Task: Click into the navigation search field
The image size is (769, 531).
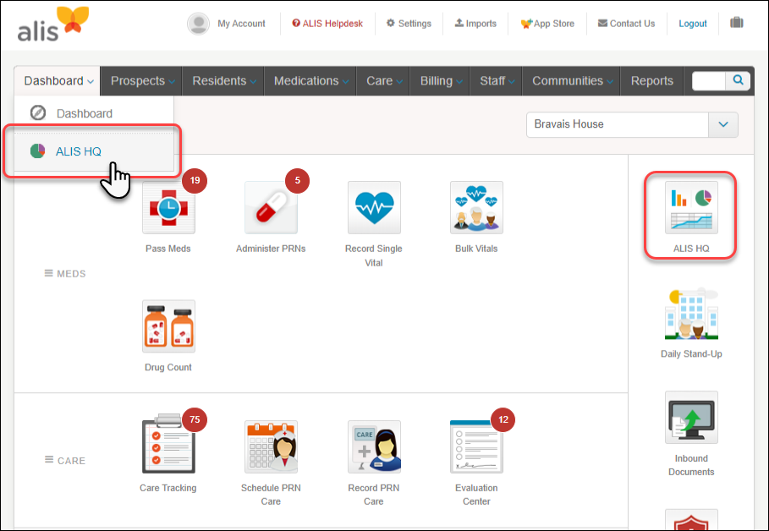Action: pos(709,81)
